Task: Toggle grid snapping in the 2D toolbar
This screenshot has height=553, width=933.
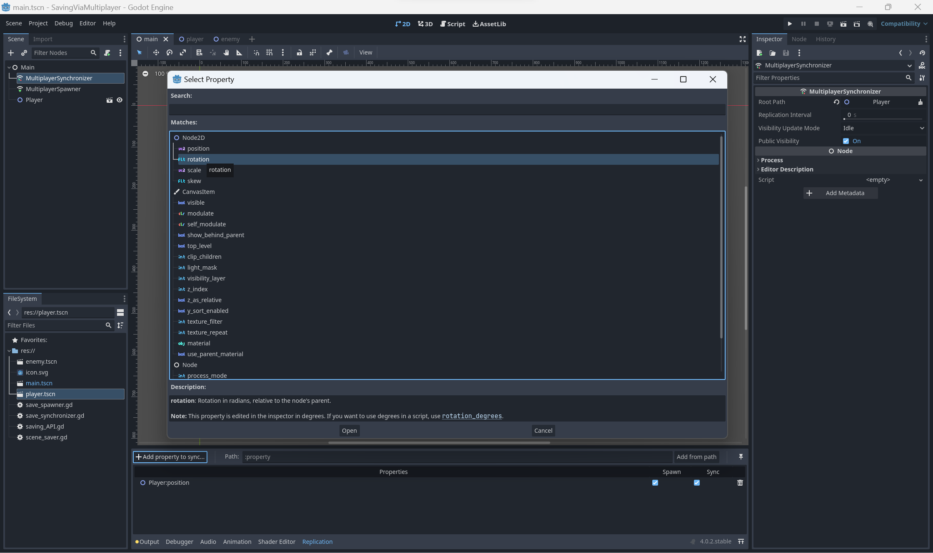Action: (x=269, y=53)
